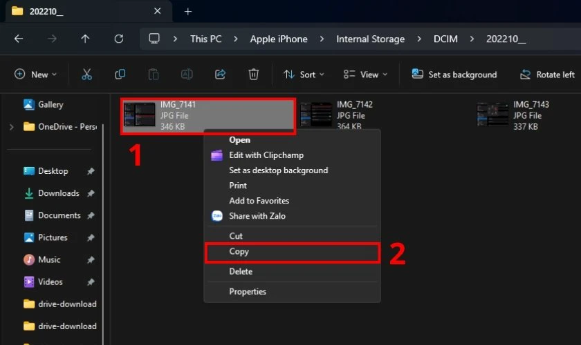Navigate to This PC in address bar

(206, 39)
